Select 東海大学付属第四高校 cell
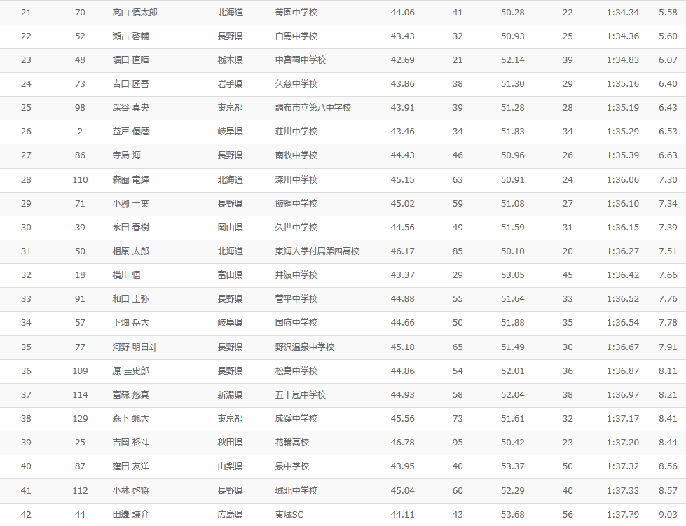The image size is (686, 526). 317,251
